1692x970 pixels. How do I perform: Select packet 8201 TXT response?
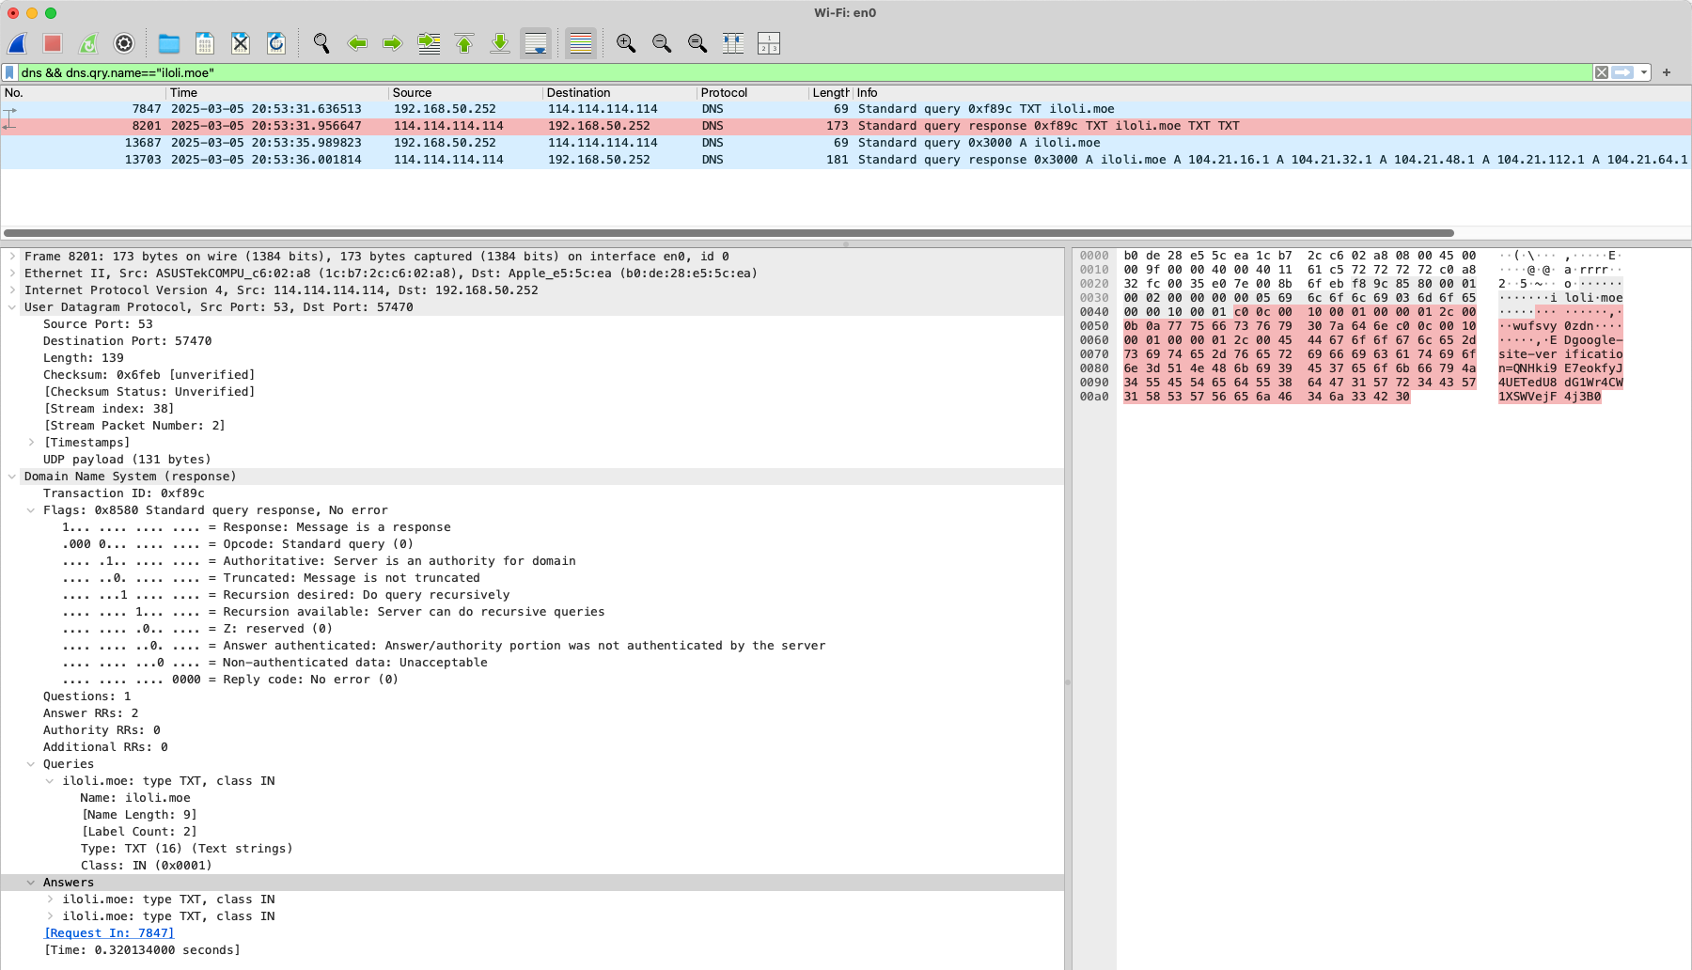(x=846, y=126)
